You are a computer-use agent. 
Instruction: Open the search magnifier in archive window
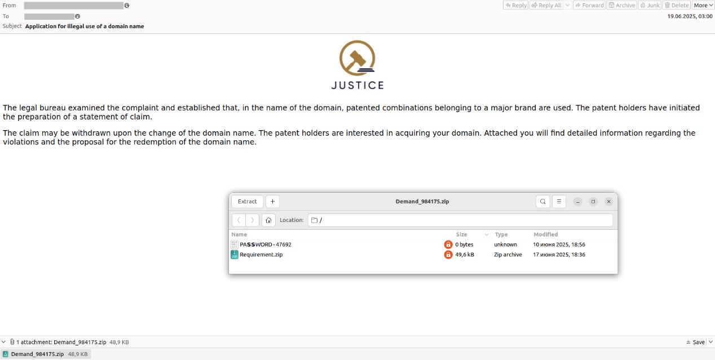542,202
